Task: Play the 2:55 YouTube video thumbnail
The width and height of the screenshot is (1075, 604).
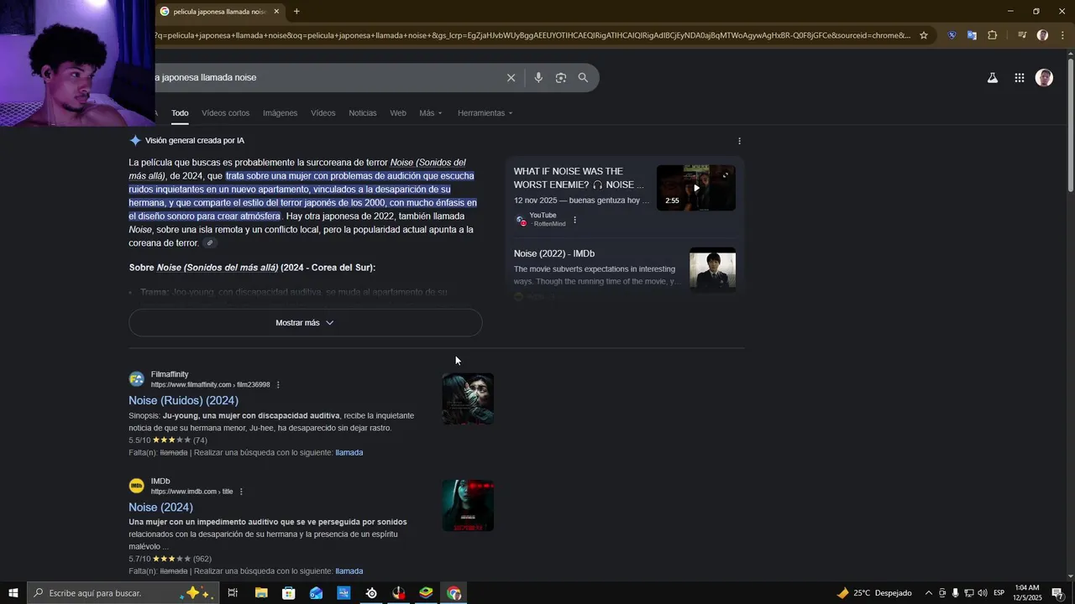Action: [696, 188]
